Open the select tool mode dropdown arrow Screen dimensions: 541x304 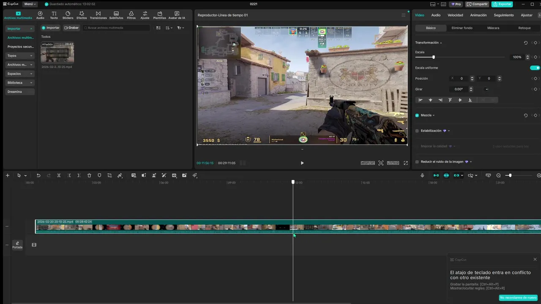(x=25, y=176)
